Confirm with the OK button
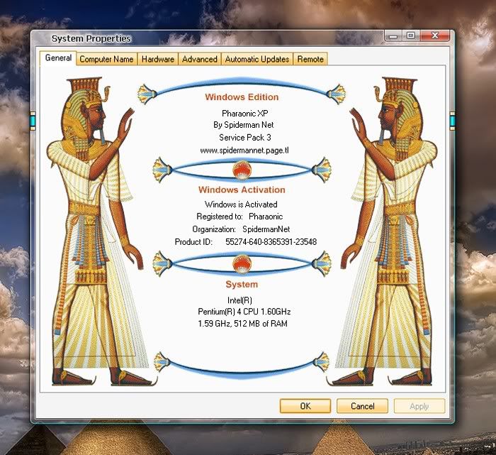 pyautogui.click(x=305, y=406)
